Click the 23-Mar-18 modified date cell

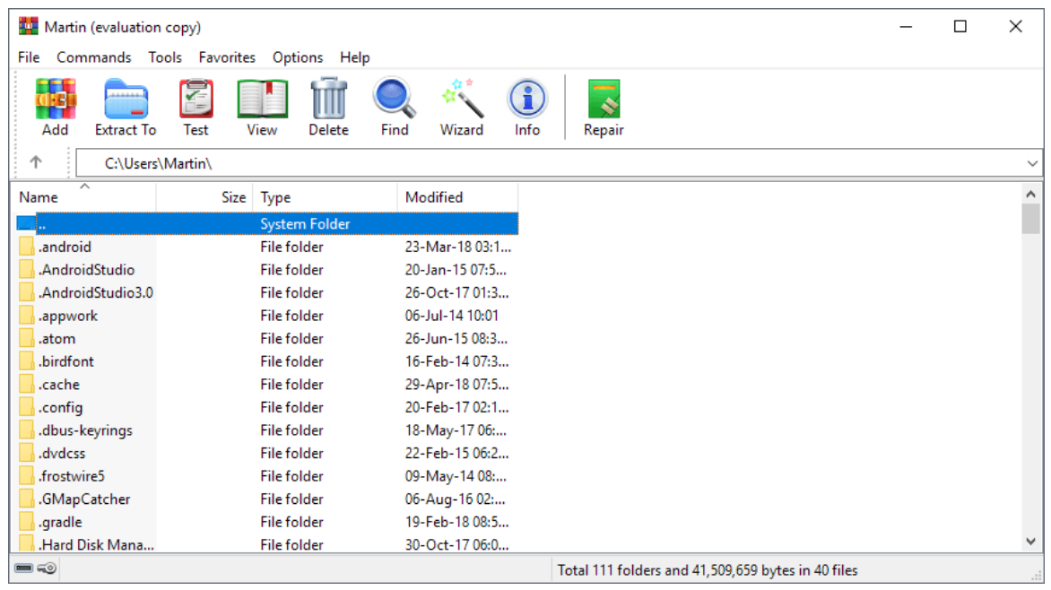pos(458,246)
